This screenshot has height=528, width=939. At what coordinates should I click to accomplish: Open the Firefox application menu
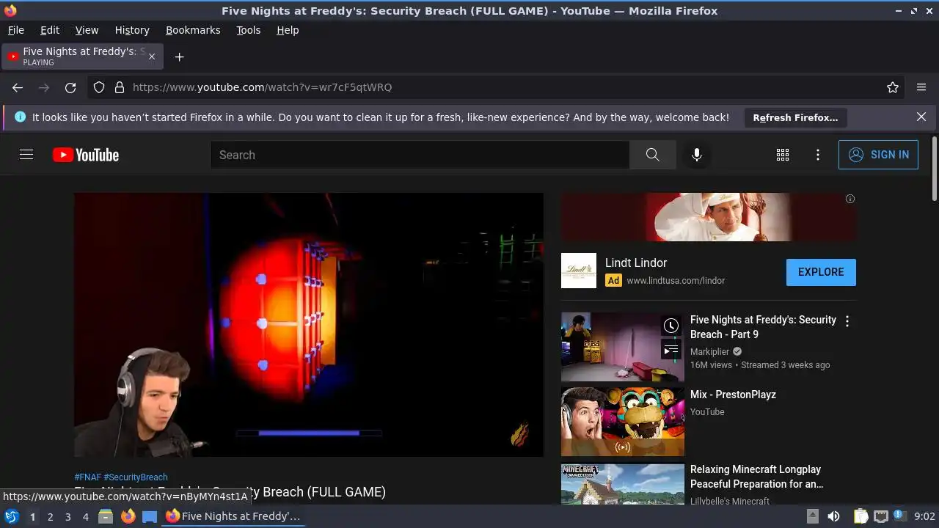(x=921, y=87)
